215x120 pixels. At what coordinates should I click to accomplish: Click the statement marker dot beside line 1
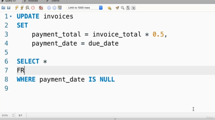tap(11, 16)
